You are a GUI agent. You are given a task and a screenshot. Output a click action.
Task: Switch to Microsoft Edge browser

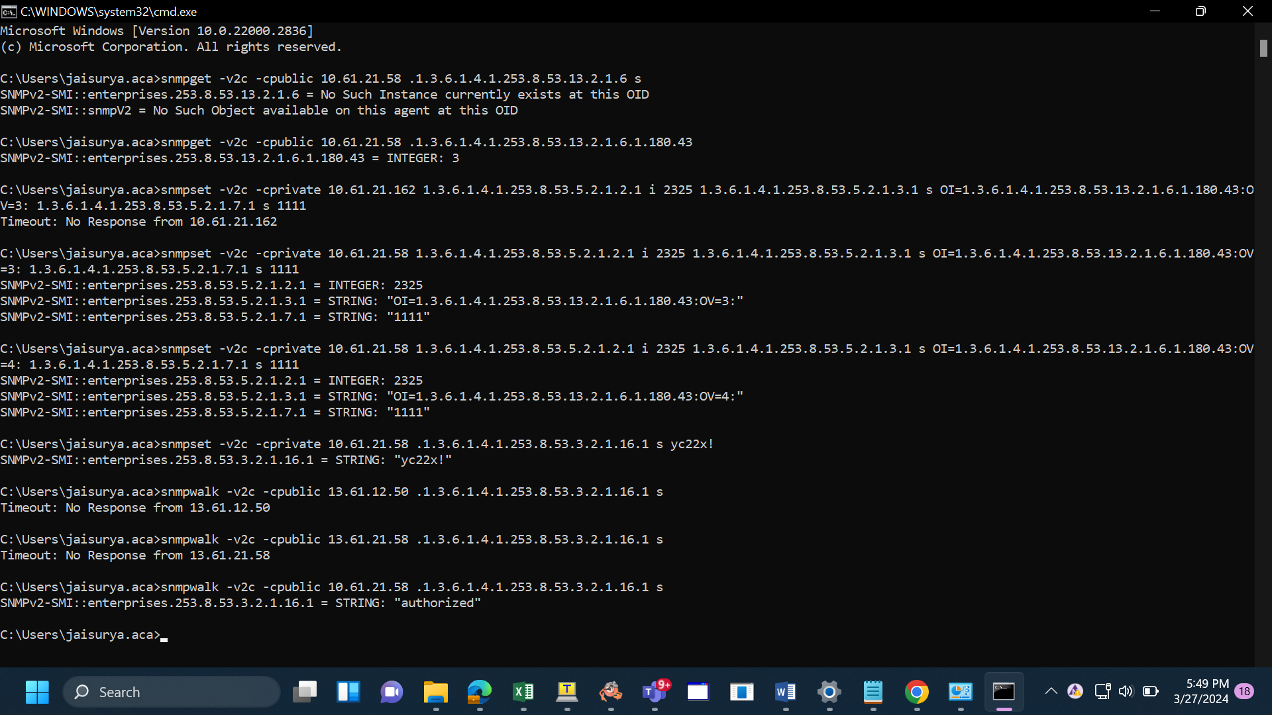point(479,692)
